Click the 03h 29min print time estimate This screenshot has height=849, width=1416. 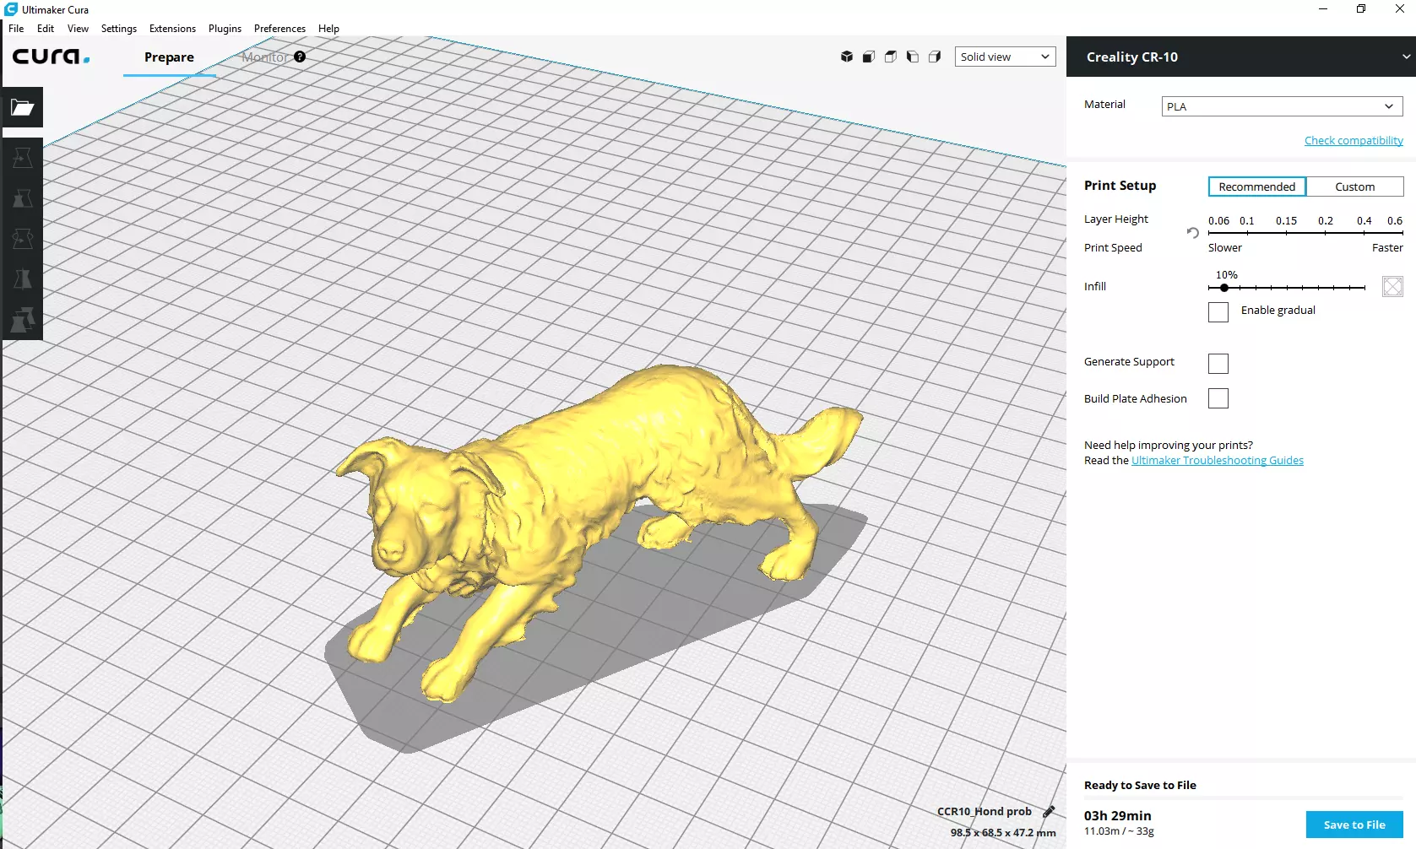(1117, 815)
